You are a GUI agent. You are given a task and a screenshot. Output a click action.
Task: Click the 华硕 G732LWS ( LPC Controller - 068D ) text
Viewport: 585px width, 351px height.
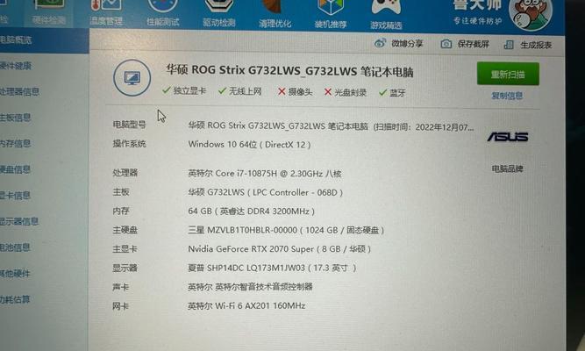(x=265, y=192)
